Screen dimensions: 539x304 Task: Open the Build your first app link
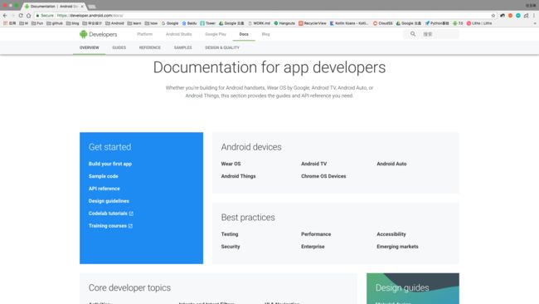click(x=110, y=164)
